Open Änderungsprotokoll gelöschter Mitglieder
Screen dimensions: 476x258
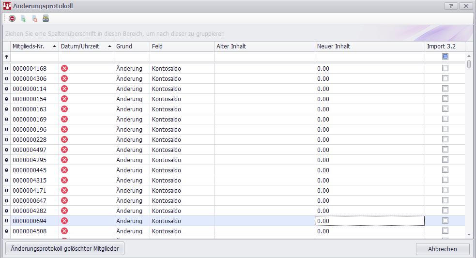(64, 249)
